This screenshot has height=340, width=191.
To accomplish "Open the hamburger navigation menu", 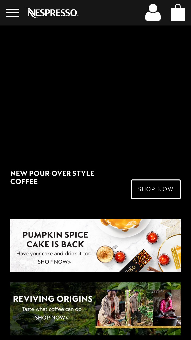I will (x=13, y=13).
